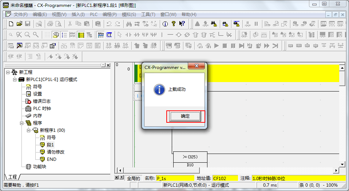Collapse the 新工程 root node

click(8, 72)
